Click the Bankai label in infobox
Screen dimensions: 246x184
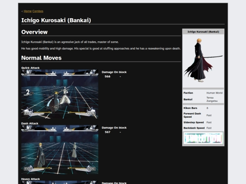[x=188, y=99]
